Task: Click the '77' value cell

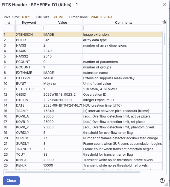Action: [x=63, y=138]
